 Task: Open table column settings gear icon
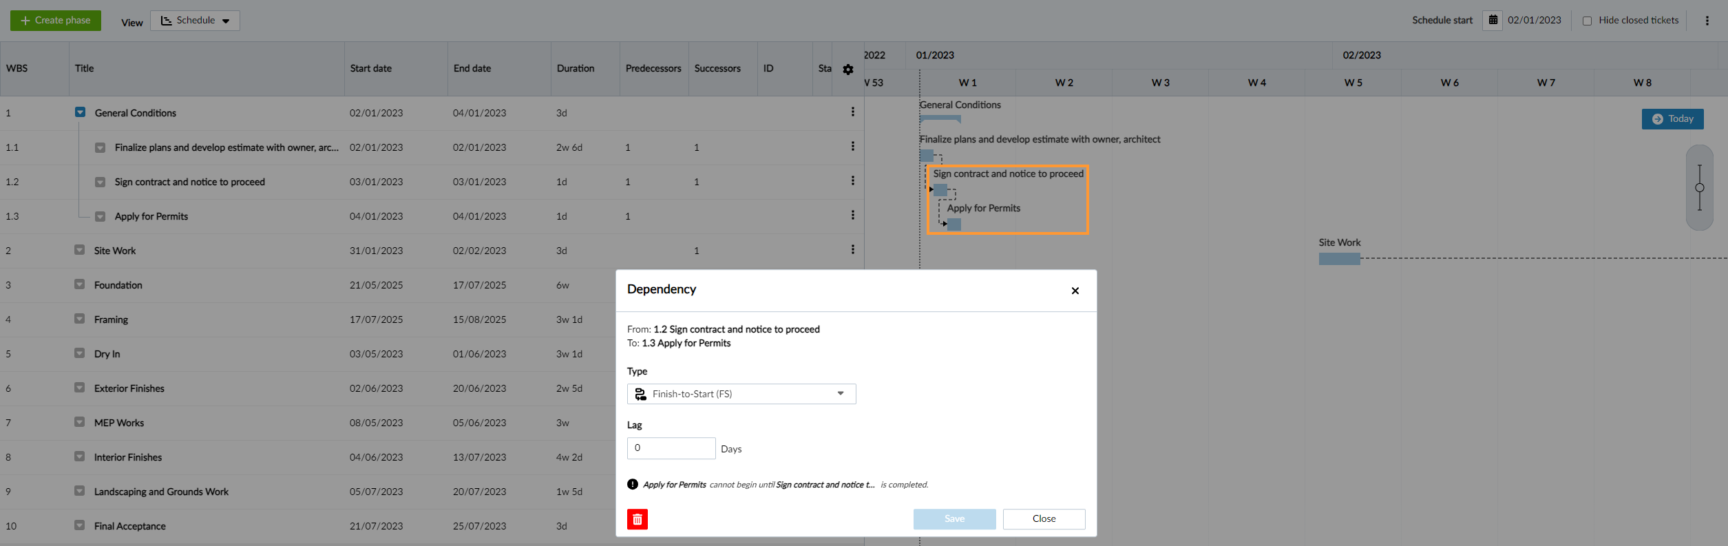pyautogui.click(x=847, y=70)
